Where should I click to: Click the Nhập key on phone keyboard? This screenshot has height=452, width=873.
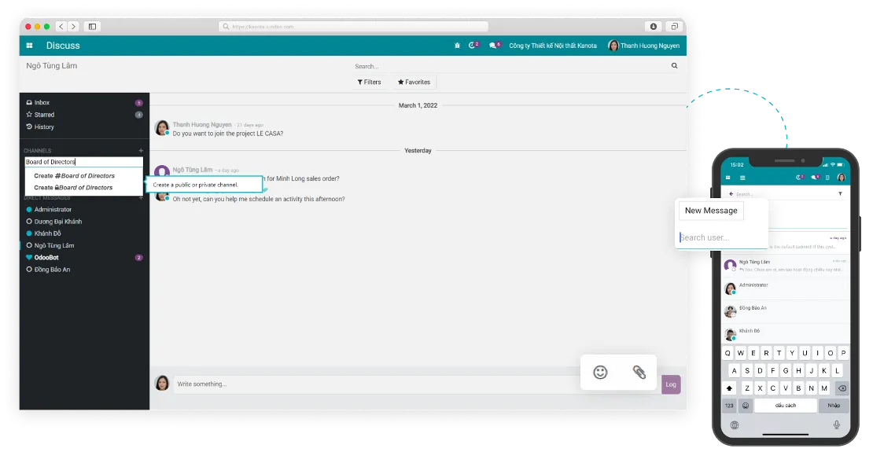click(x=834, y=406)
